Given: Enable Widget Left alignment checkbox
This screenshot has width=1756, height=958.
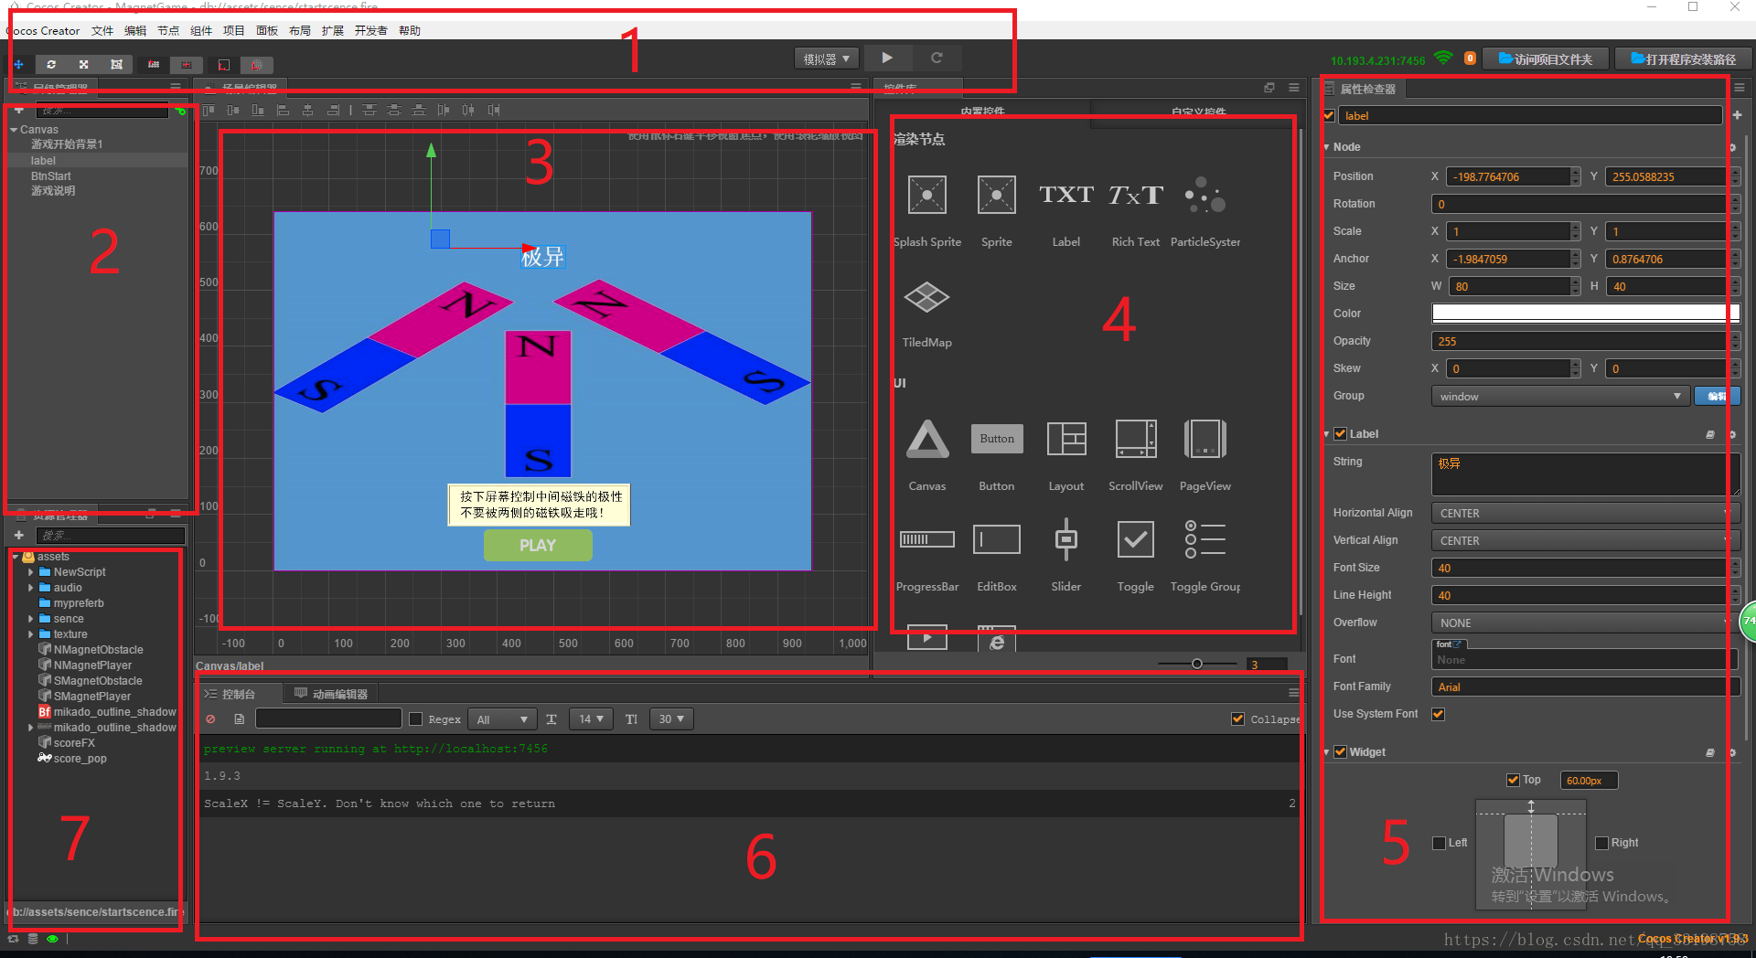Looking at the screenshot, I should pos(1440,843).
